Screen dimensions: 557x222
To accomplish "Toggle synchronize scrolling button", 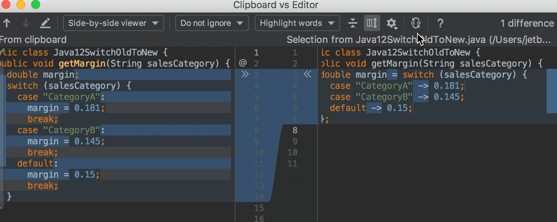I will tap(371, 23).
